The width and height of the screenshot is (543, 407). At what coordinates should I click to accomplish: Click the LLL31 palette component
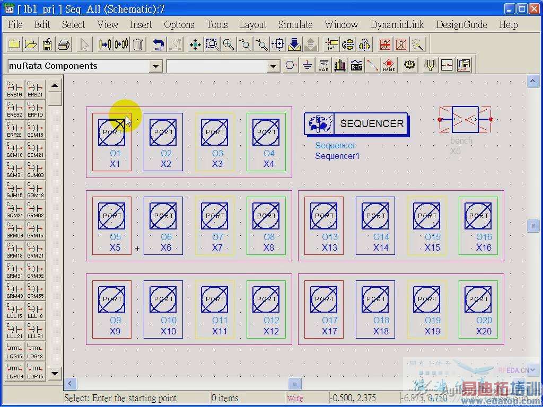(x=36, y=331)
